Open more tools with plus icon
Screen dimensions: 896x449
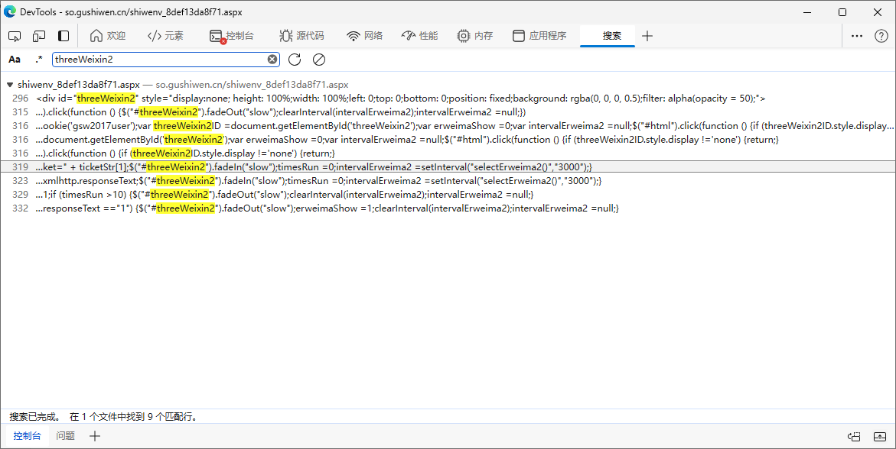click(647, 36)
